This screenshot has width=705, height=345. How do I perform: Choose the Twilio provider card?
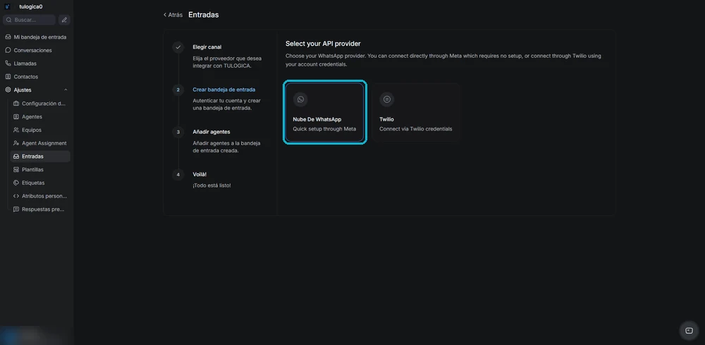click(416, 113)
